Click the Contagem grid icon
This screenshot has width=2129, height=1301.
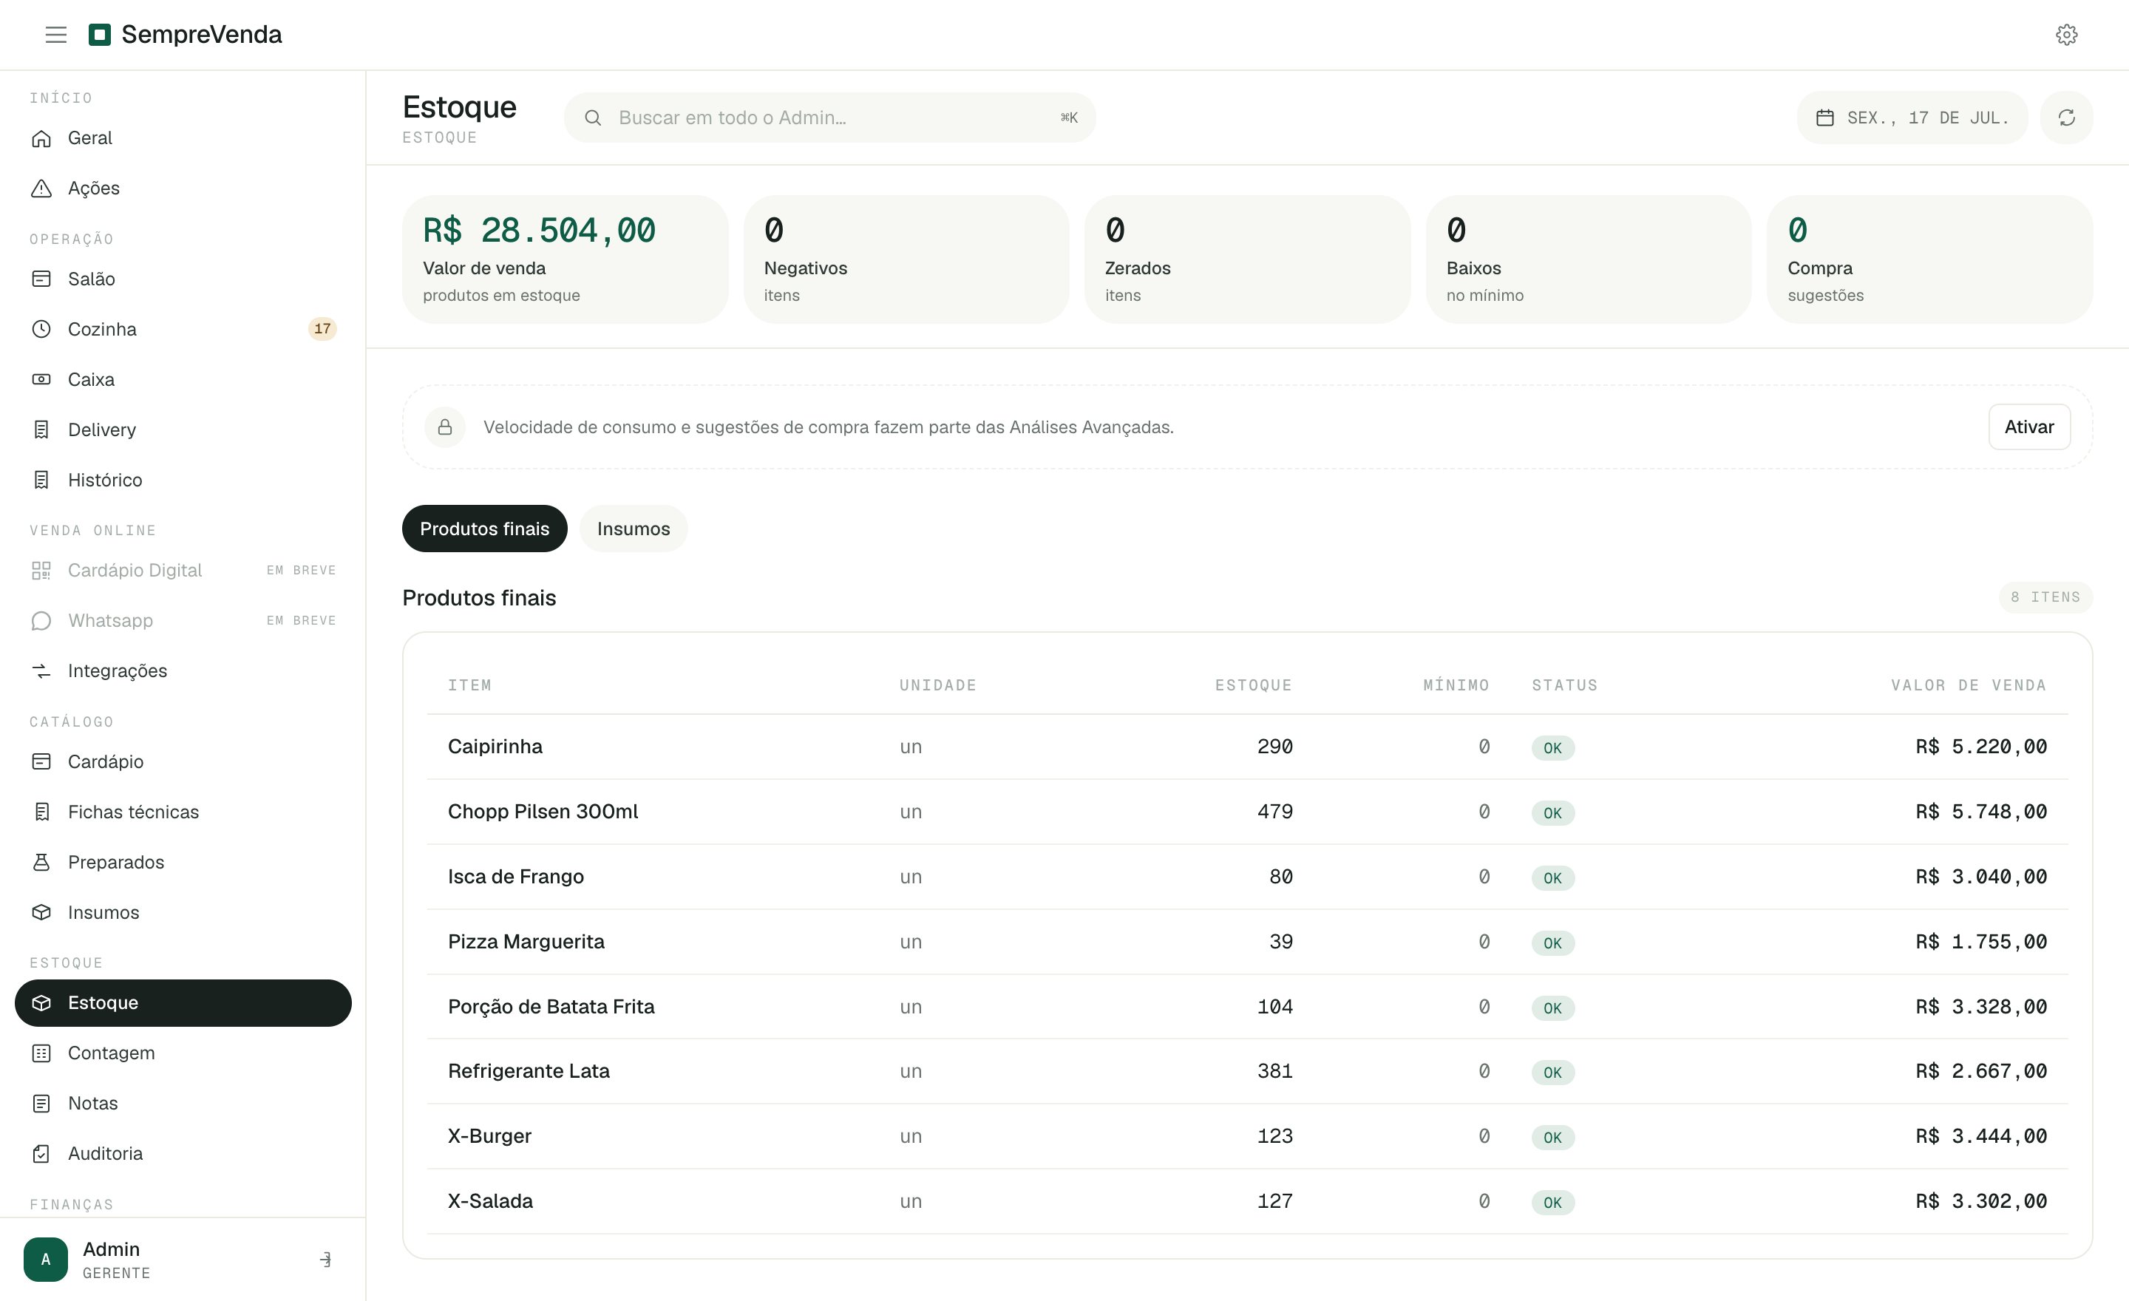point(41,1053)
